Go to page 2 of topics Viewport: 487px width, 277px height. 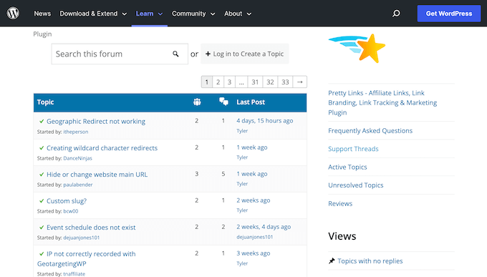218,82
